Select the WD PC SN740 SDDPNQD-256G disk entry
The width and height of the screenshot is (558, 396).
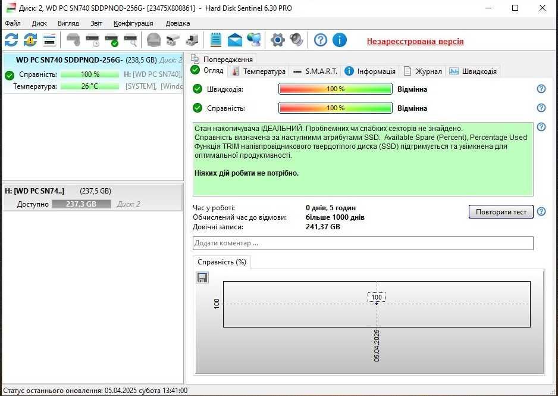93,73
